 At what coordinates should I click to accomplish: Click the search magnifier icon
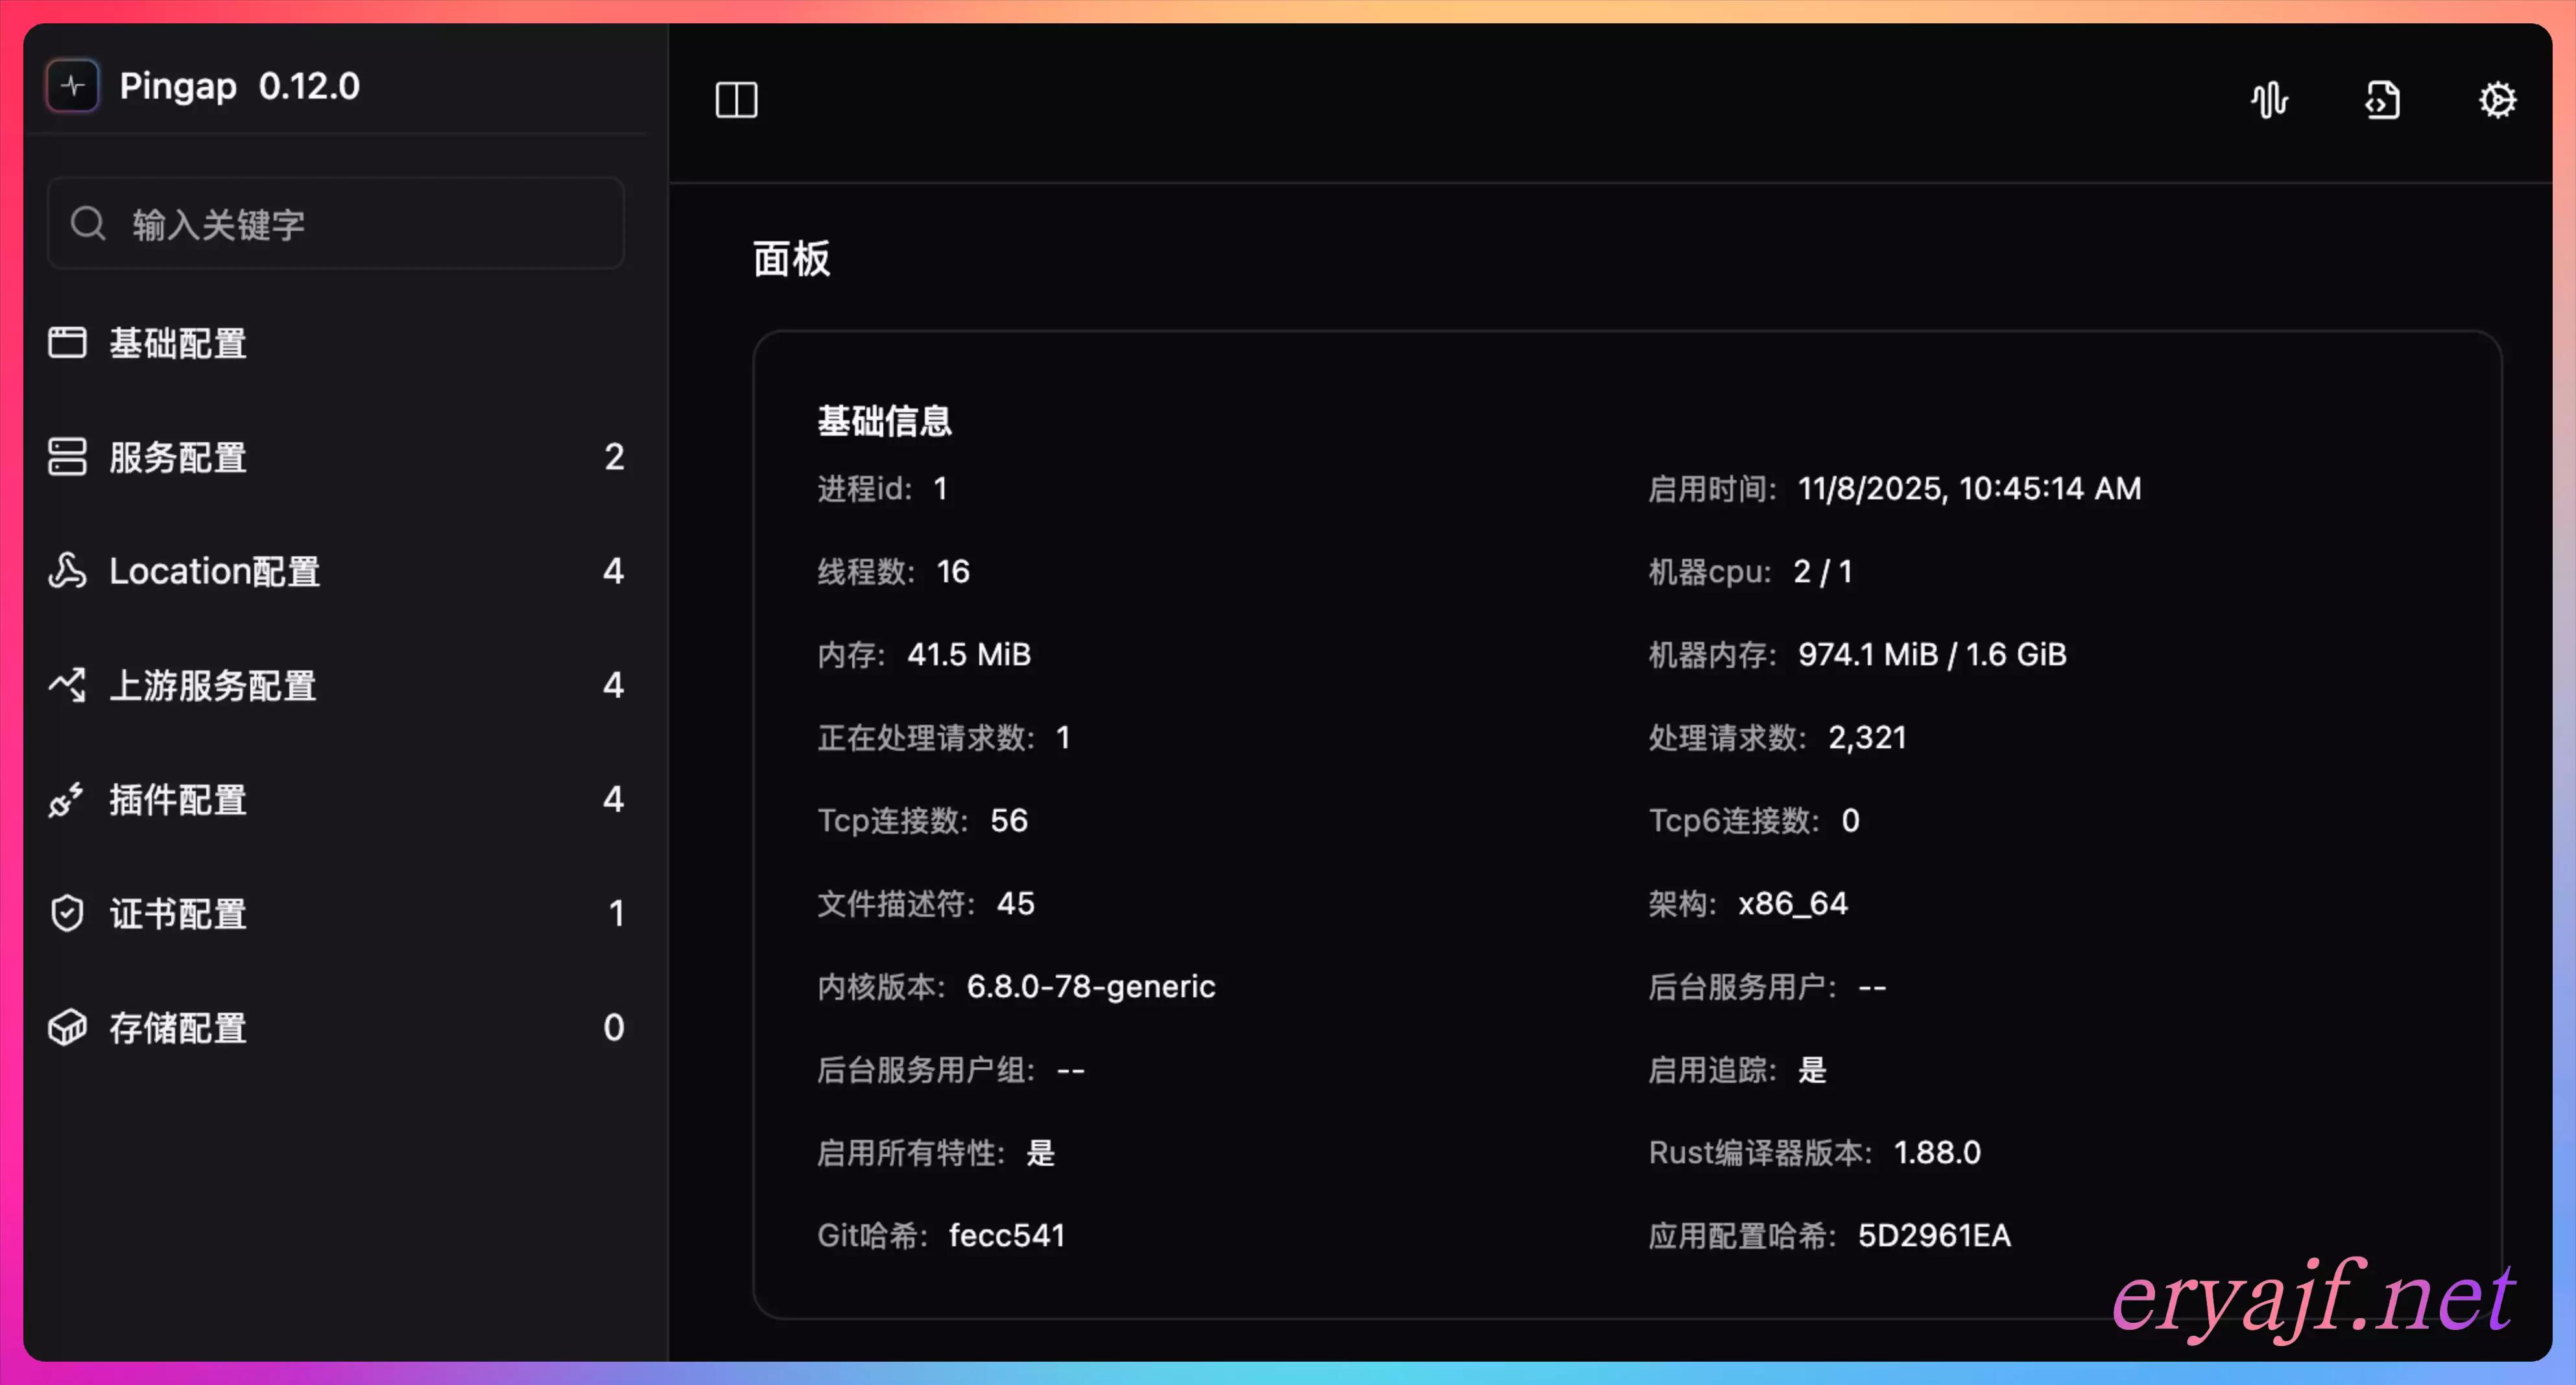coord(88,223)
